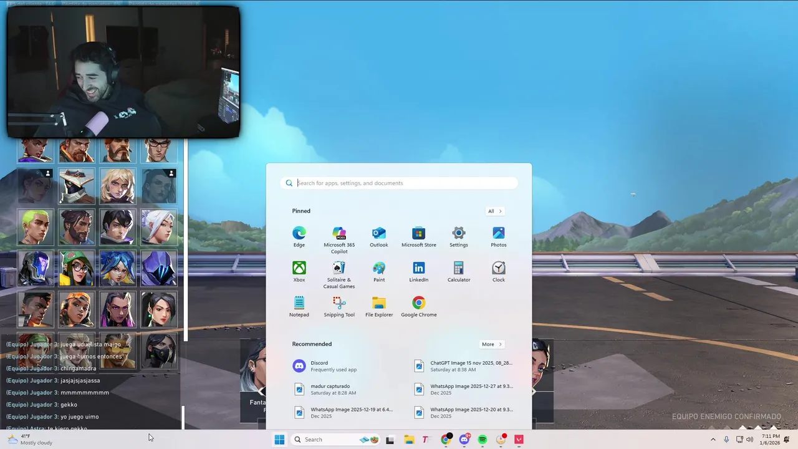798x449 pixels.
Task: Open ChatGPT Image 15 nov 2025 file
Action: point(464,366)
